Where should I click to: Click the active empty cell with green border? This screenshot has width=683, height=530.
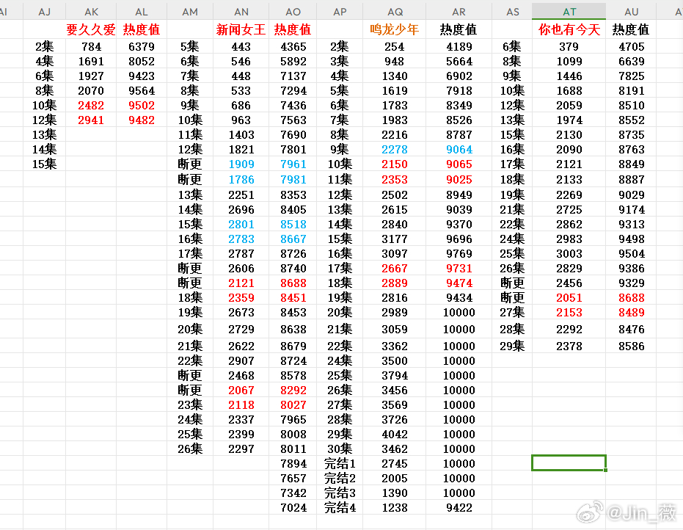click(x=569, y=463)
